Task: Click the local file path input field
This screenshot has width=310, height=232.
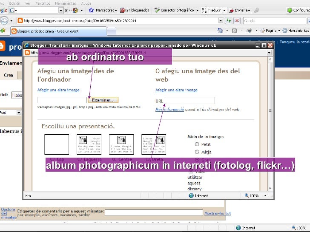Action: click(62, 100)
